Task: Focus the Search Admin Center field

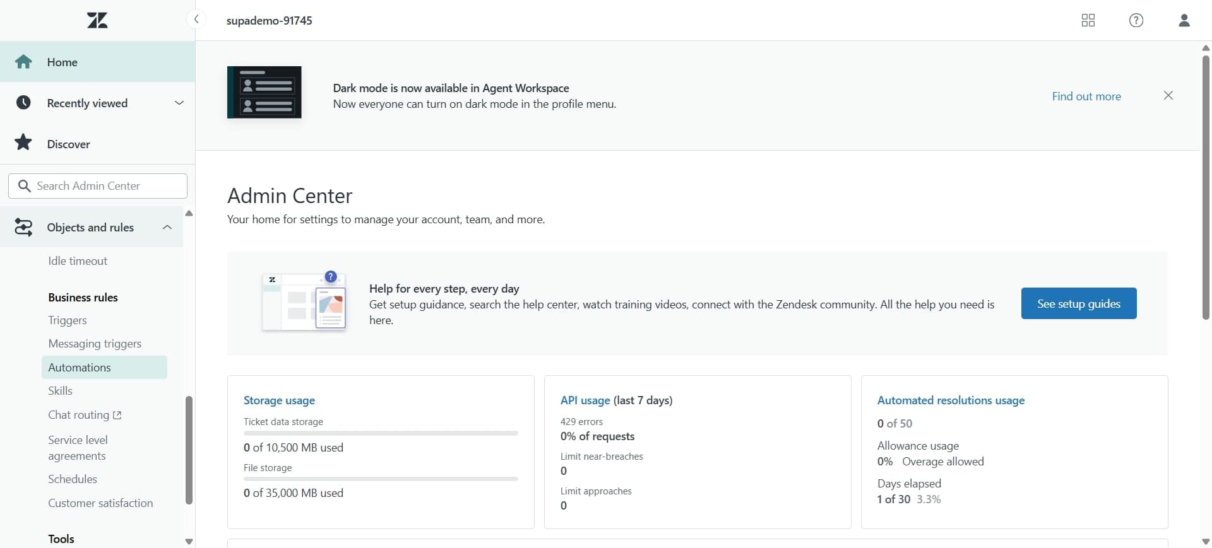Action: (98, 186)
